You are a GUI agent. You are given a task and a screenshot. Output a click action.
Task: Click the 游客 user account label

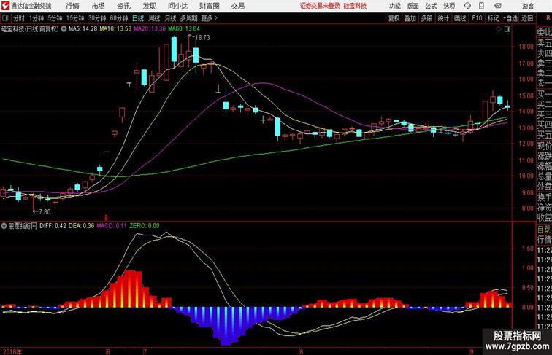(528, 6)
